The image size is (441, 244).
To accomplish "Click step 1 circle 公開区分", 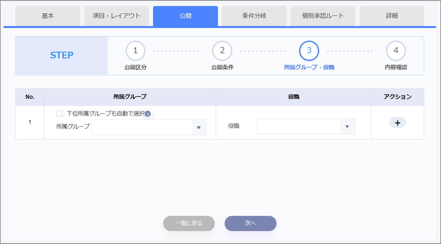I will [136, 51].
